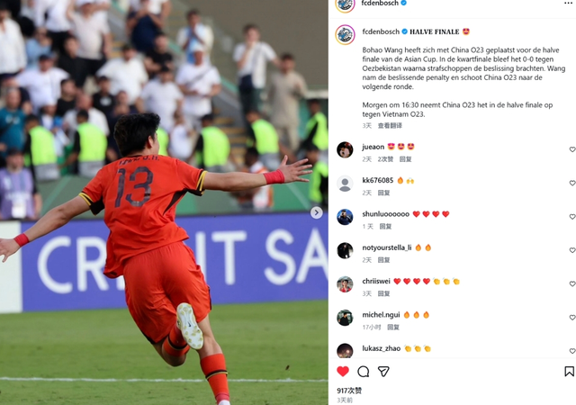Open the footballer photo in the post
Screen dimensions: 576x405
coord(164,202)
